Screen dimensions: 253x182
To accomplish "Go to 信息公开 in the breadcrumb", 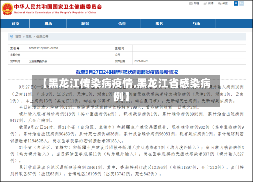I will click(x=42, y=37).
